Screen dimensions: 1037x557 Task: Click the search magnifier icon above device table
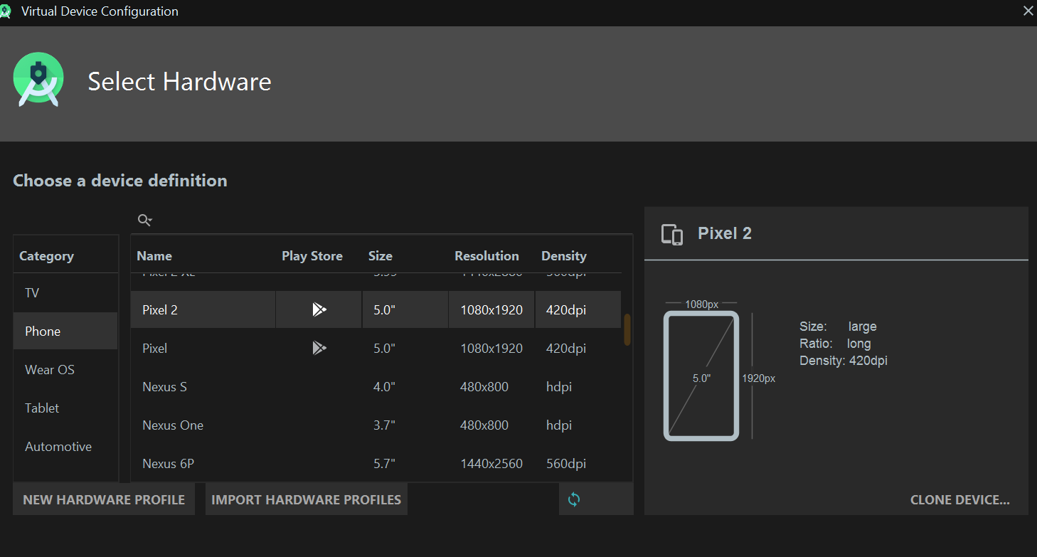coord(144,221)
